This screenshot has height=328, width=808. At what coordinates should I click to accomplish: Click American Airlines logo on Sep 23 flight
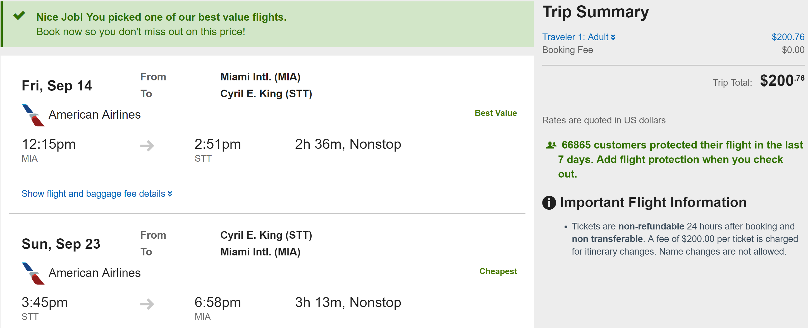33,274
